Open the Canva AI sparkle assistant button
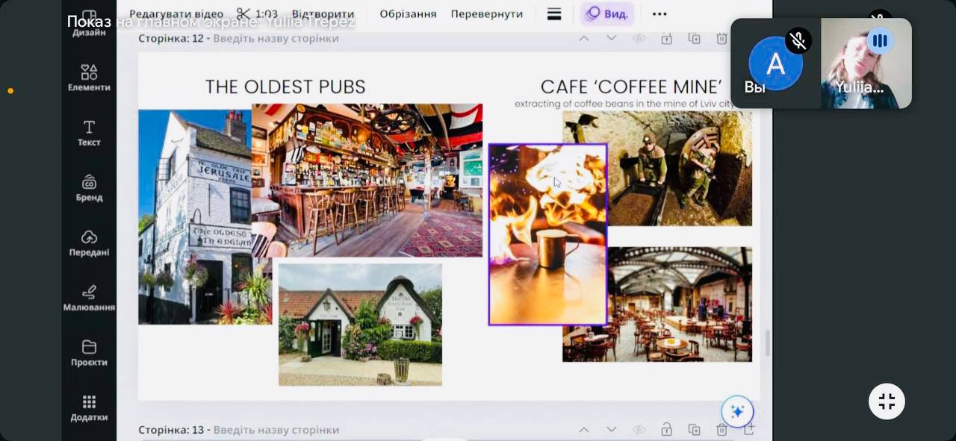Viewport: 956px width, 441px height. tap(737, 411)
